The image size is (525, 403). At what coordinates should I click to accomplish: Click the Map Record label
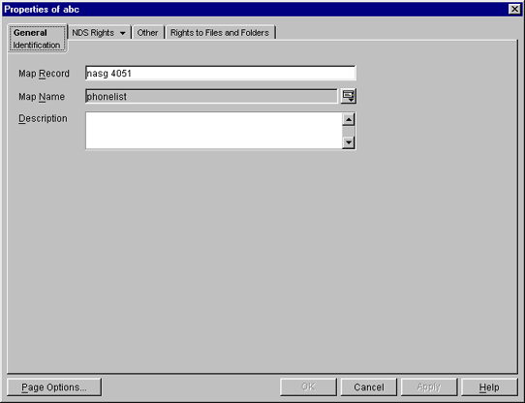(x=44, y=74)
